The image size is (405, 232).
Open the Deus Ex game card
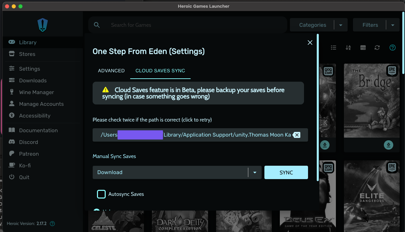pos(308,221)
